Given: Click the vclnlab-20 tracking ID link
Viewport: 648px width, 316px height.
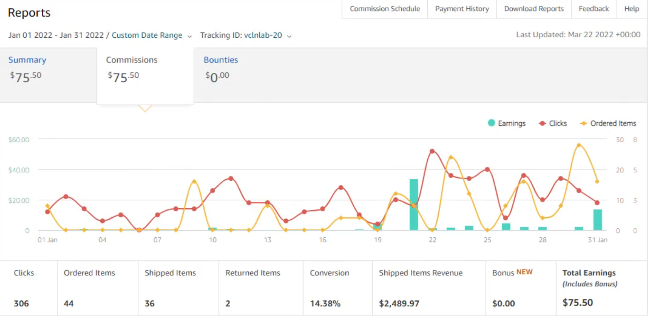Looking at the screenshot, I should [263, 35].
